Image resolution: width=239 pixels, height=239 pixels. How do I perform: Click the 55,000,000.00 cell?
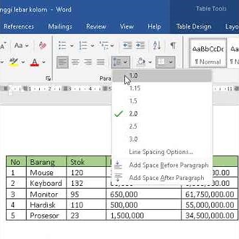point(210,204)
